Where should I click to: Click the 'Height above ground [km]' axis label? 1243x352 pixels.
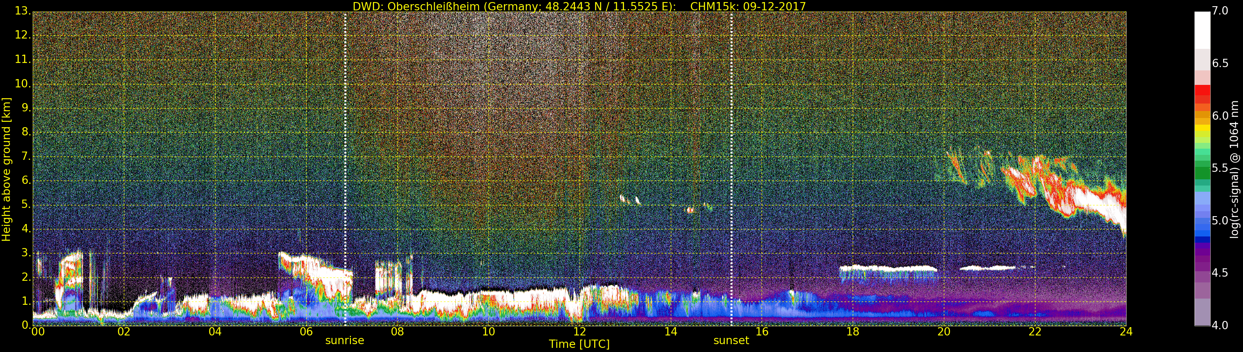point(6,169)
